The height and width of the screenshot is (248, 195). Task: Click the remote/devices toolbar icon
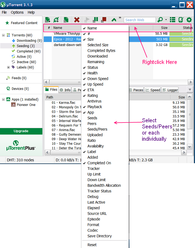click(x=181, y=20)
